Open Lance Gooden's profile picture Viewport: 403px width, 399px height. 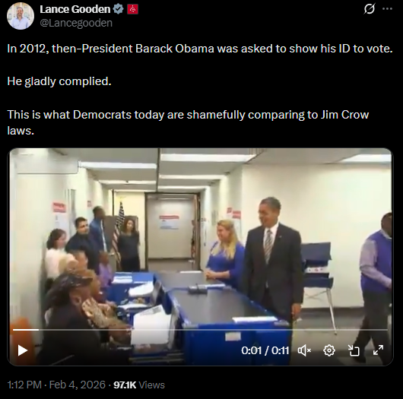point(21,16)
